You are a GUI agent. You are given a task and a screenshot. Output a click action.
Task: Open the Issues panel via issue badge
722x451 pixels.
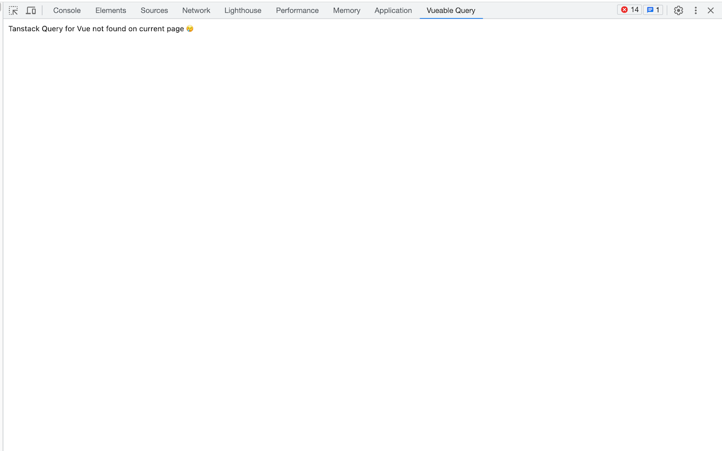(x=653, y=10)
